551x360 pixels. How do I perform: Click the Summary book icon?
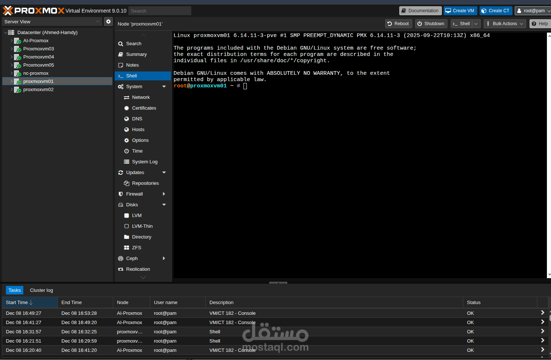tap(121, 54)
